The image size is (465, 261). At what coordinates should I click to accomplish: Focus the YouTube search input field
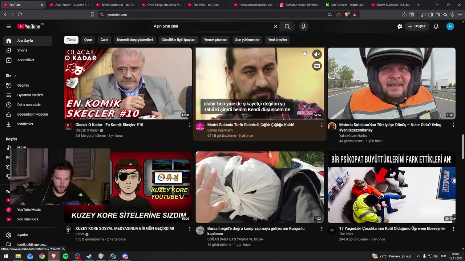[x=213, y=26]
